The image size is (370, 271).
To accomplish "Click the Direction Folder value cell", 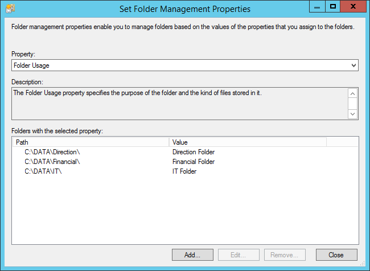I will [x=194, y=152].
